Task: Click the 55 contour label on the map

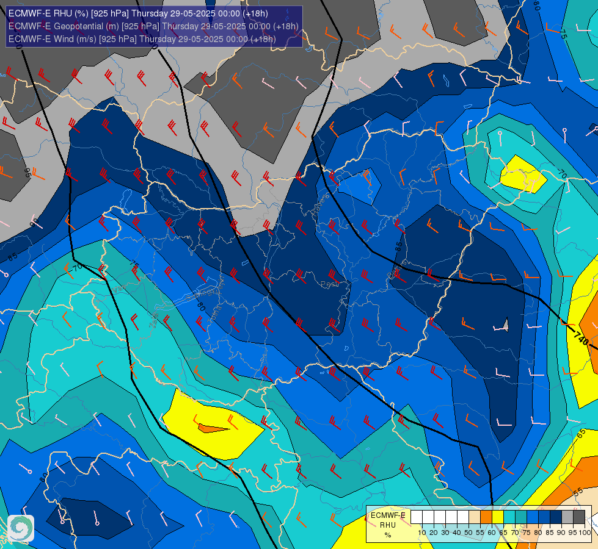Action: point(578,492)
